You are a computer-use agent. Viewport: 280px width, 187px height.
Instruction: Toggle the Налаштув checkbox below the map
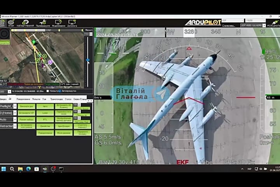tap(48, 91)
